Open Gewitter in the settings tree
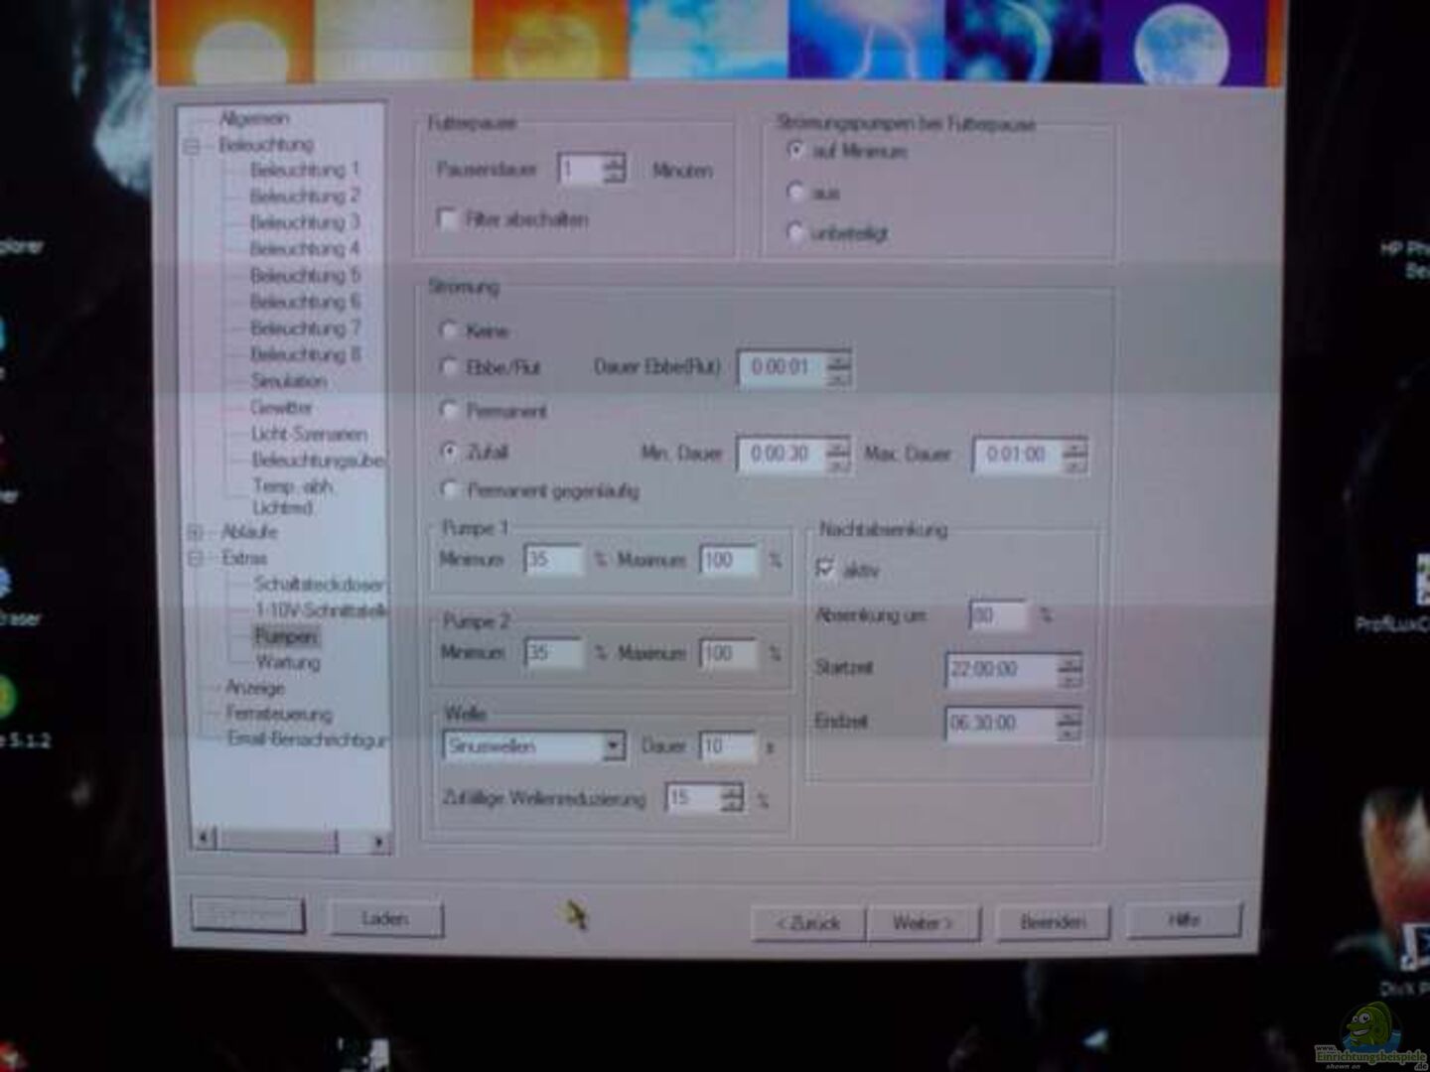The height and width of the screenshot is (1072, 1430). click(282, 408)
